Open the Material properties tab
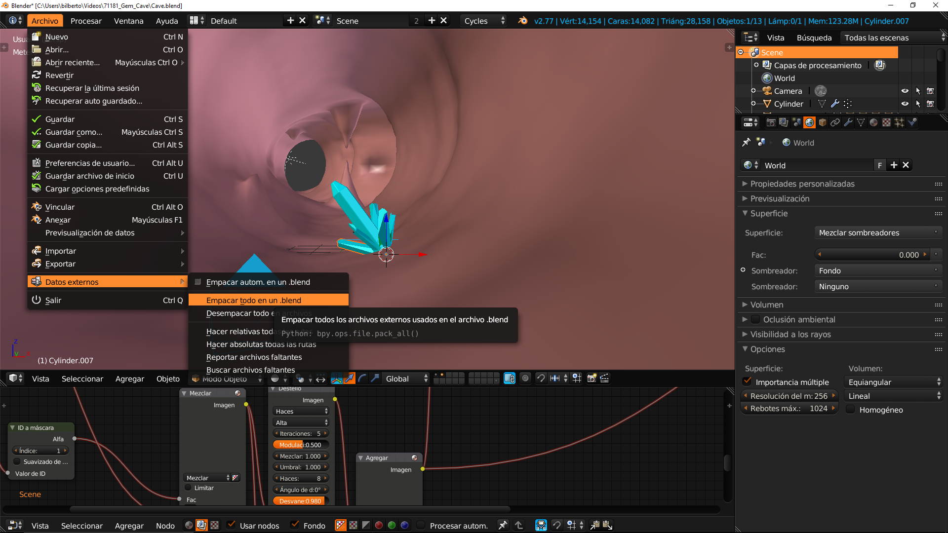This screenshot has height=533, width=948. 873,122
